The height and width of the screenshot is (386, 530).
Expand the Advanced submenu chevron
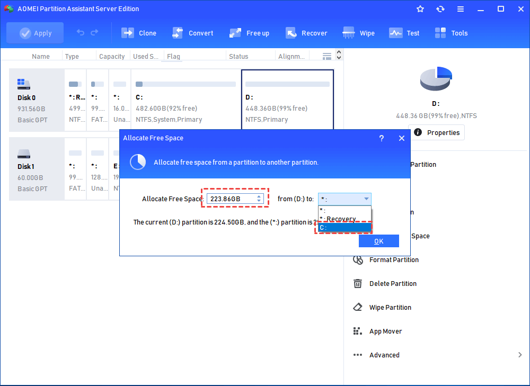click(x=520, y=355)
